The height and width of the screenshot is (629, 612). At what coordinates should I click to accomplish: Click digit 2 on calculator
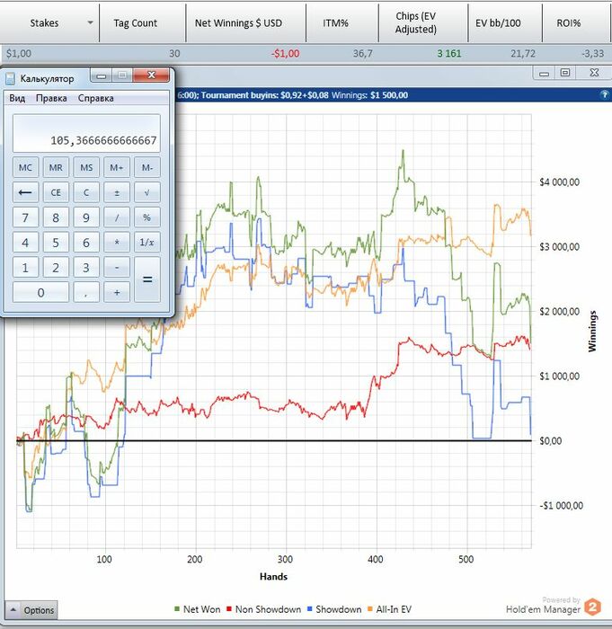pyautogui.click(x=56, y=267)
